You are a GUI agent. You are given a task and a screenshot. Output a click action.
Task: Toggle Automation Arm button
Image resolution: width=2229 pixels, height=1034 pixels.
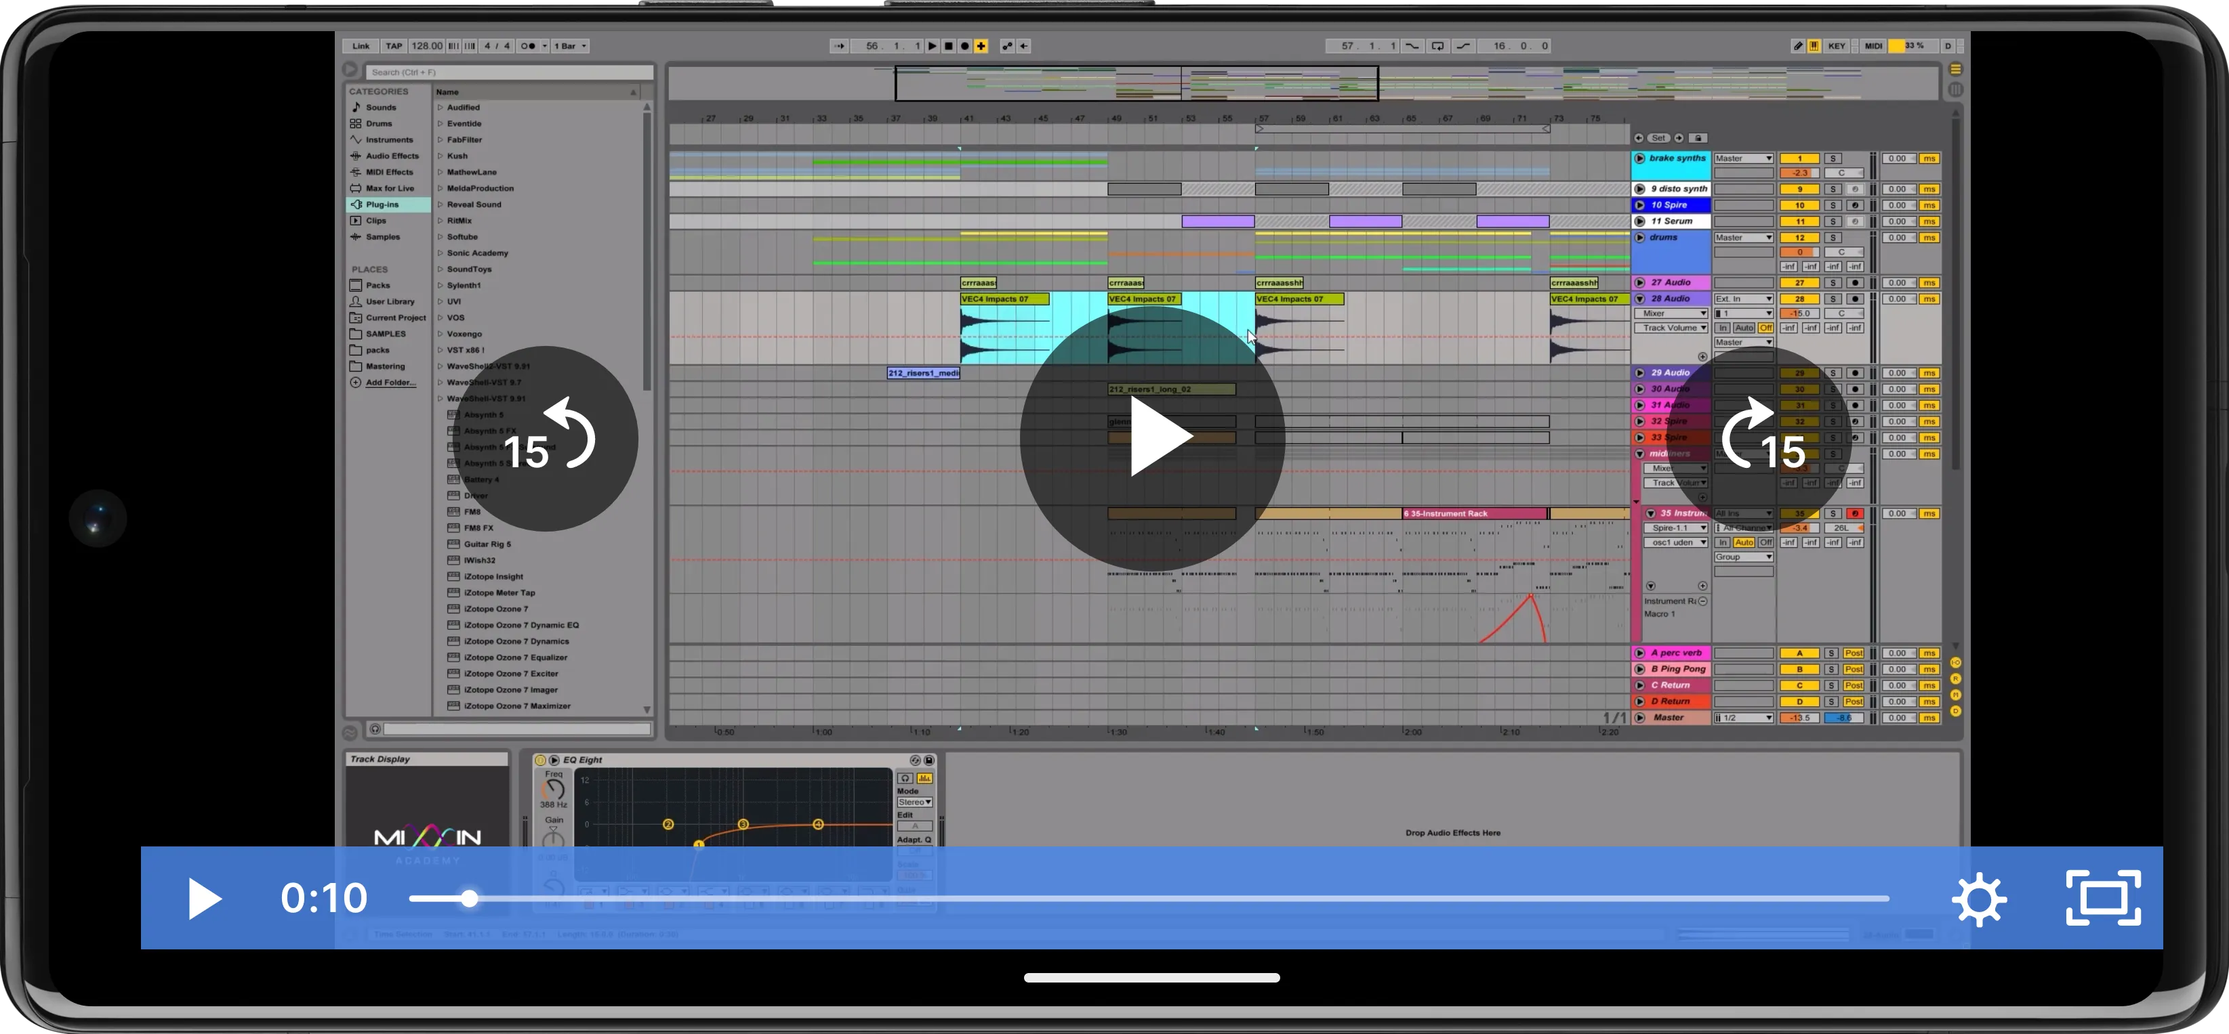tap(1007, 46)
